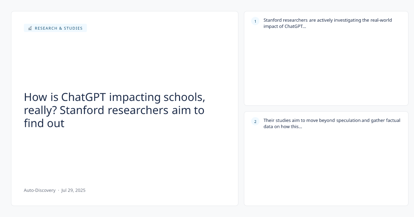This screenshot has width=414, height=217.
Task: Click empty space below the second summary text
Action: coord(326,169)
